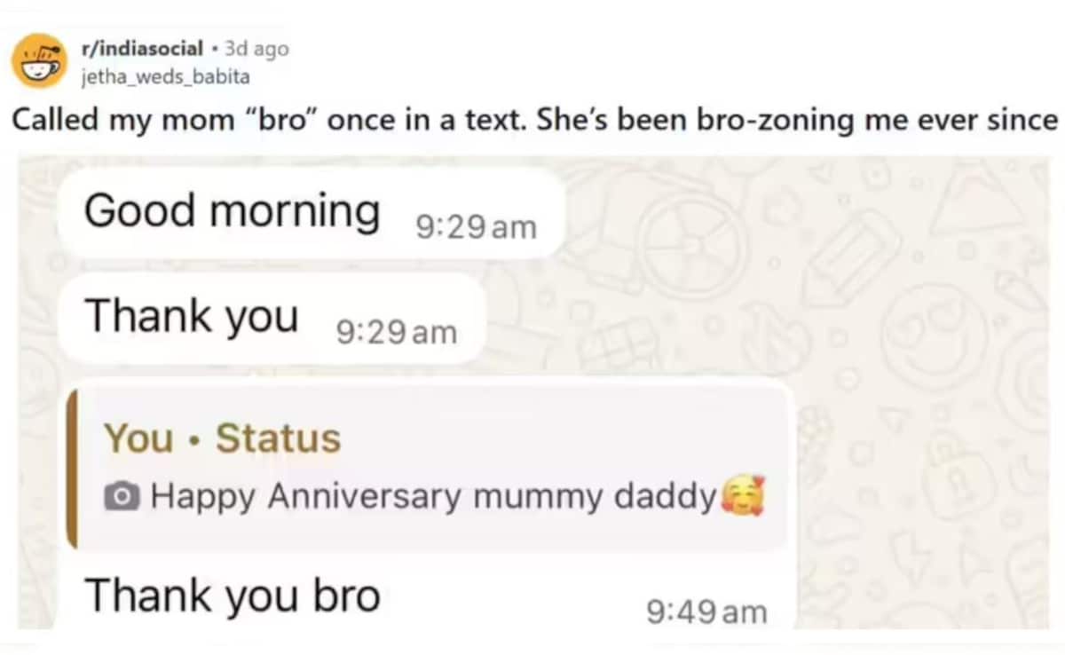Image resolution: width=1065 pixels, height=655 pixels.
Task: Select the "Thank you bro" message text
Action: coord(233,595)
